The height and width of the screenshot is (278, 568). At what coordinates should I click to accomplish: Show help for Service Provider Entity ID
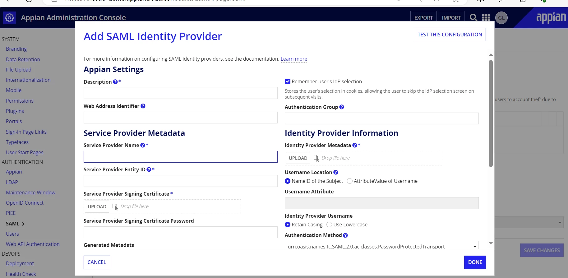tap(149, 169)
